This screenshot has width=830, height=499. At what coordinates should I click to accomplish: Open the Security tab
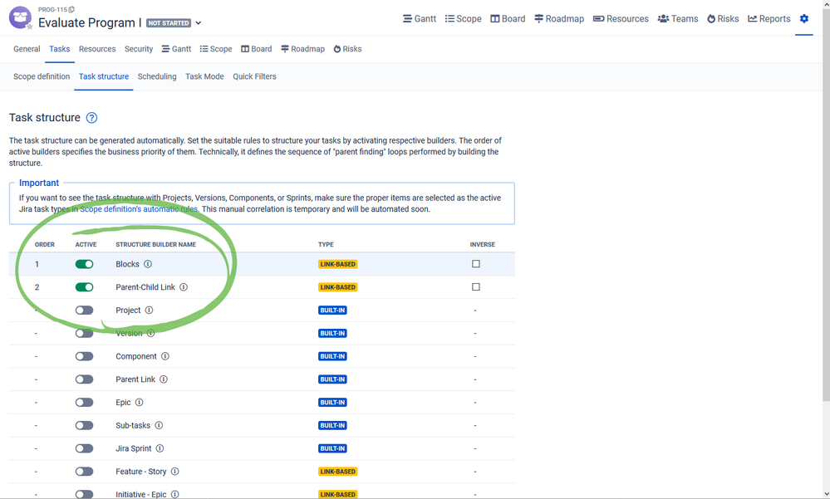139,49
